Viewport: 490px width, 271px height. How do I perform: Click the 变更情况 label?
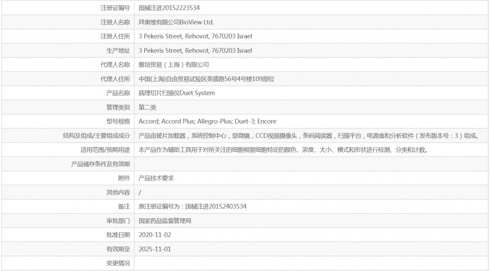pos(118,264)
